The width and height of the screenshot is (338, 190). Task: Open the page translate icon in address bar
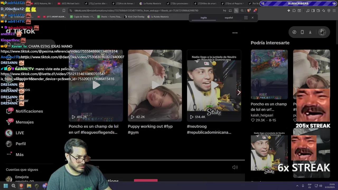coord(236,11)
